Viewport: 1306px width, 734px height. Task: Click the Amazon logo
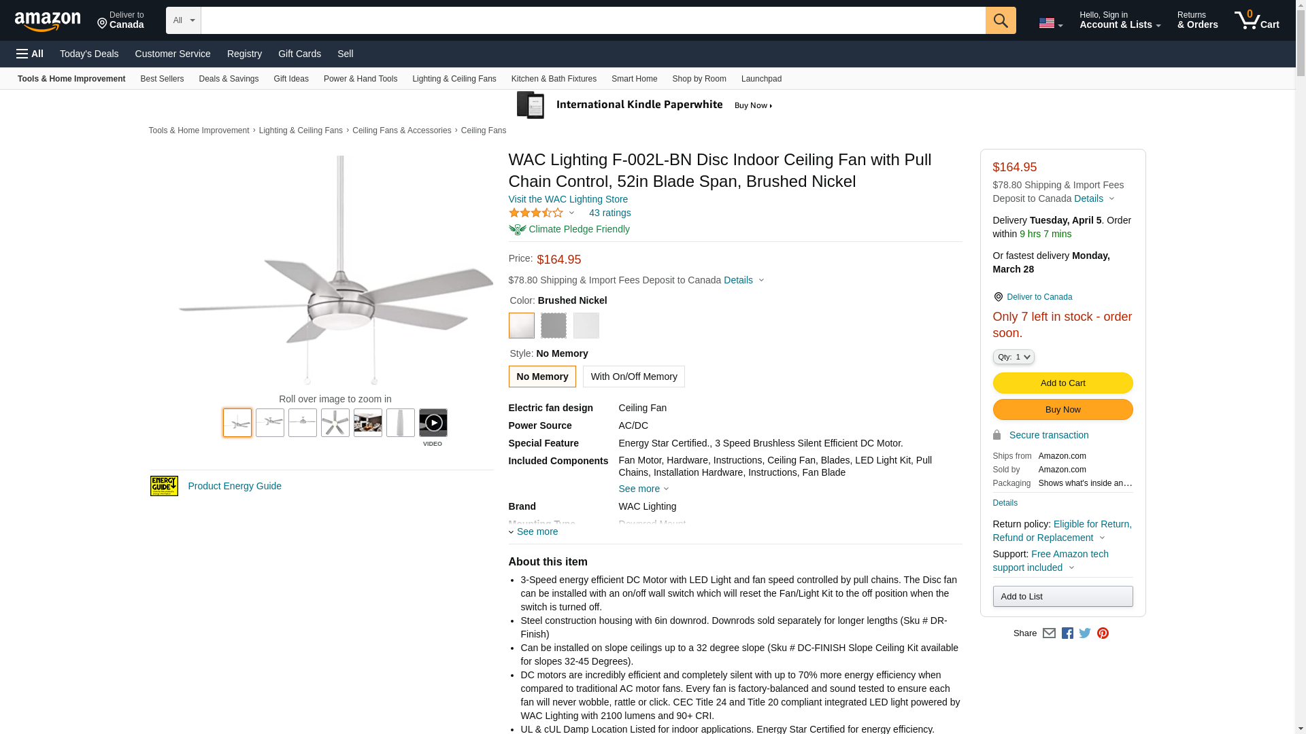tap(48, 21)
